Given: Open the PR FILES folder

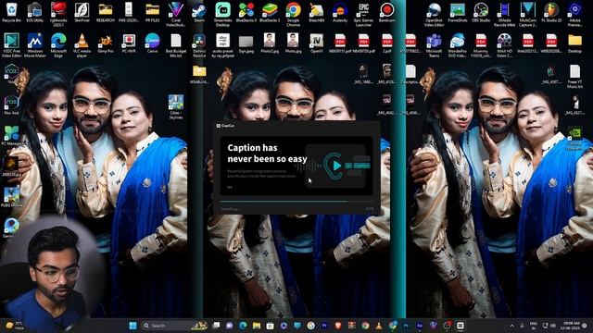Looking at the screenshot, I should [x=152, y=12].
